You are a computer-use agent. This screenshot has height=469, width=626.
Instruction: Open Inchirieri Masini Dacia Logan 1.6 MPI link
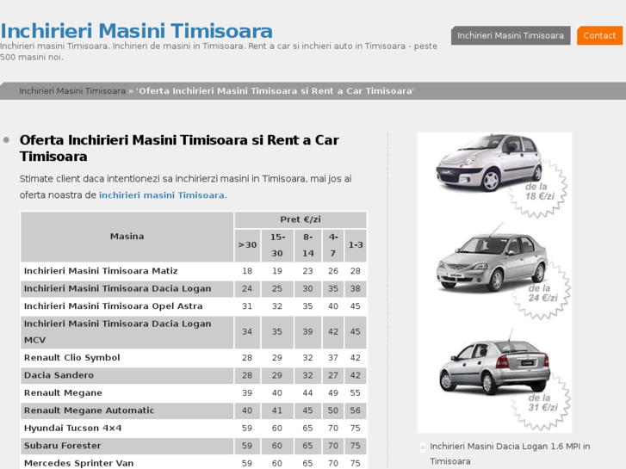click(510, 454)
